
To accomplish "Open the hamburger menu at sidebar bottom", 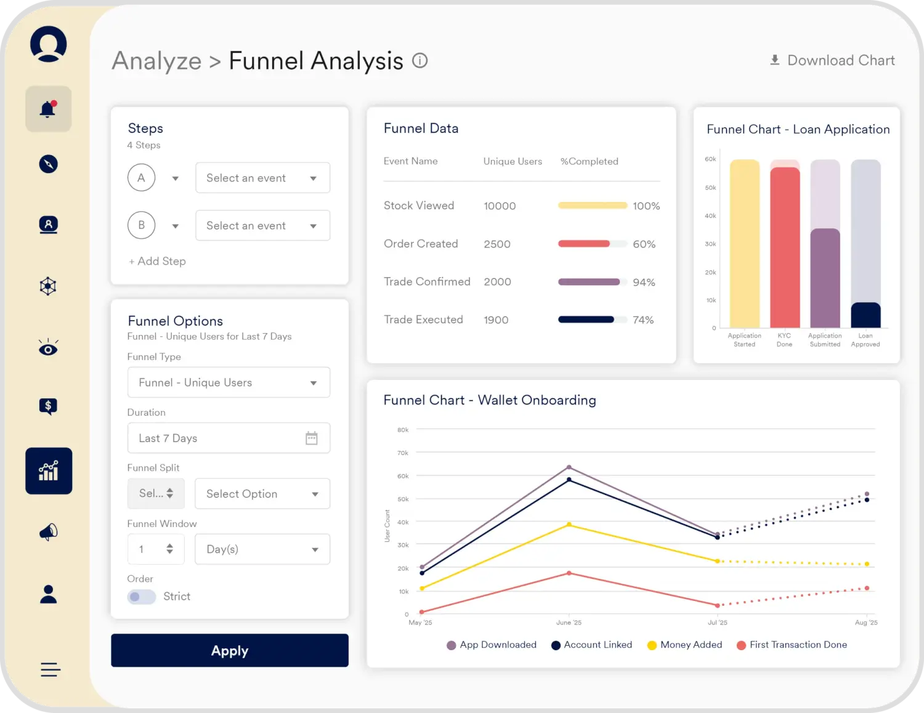I will tap(50, 669).
